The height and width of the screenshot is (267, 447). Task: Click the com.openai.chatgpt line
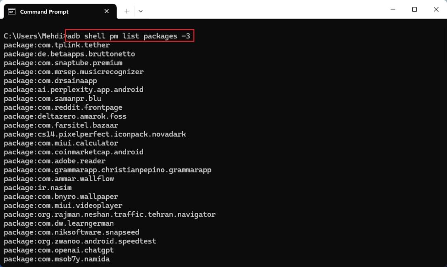tap(59, 250)
